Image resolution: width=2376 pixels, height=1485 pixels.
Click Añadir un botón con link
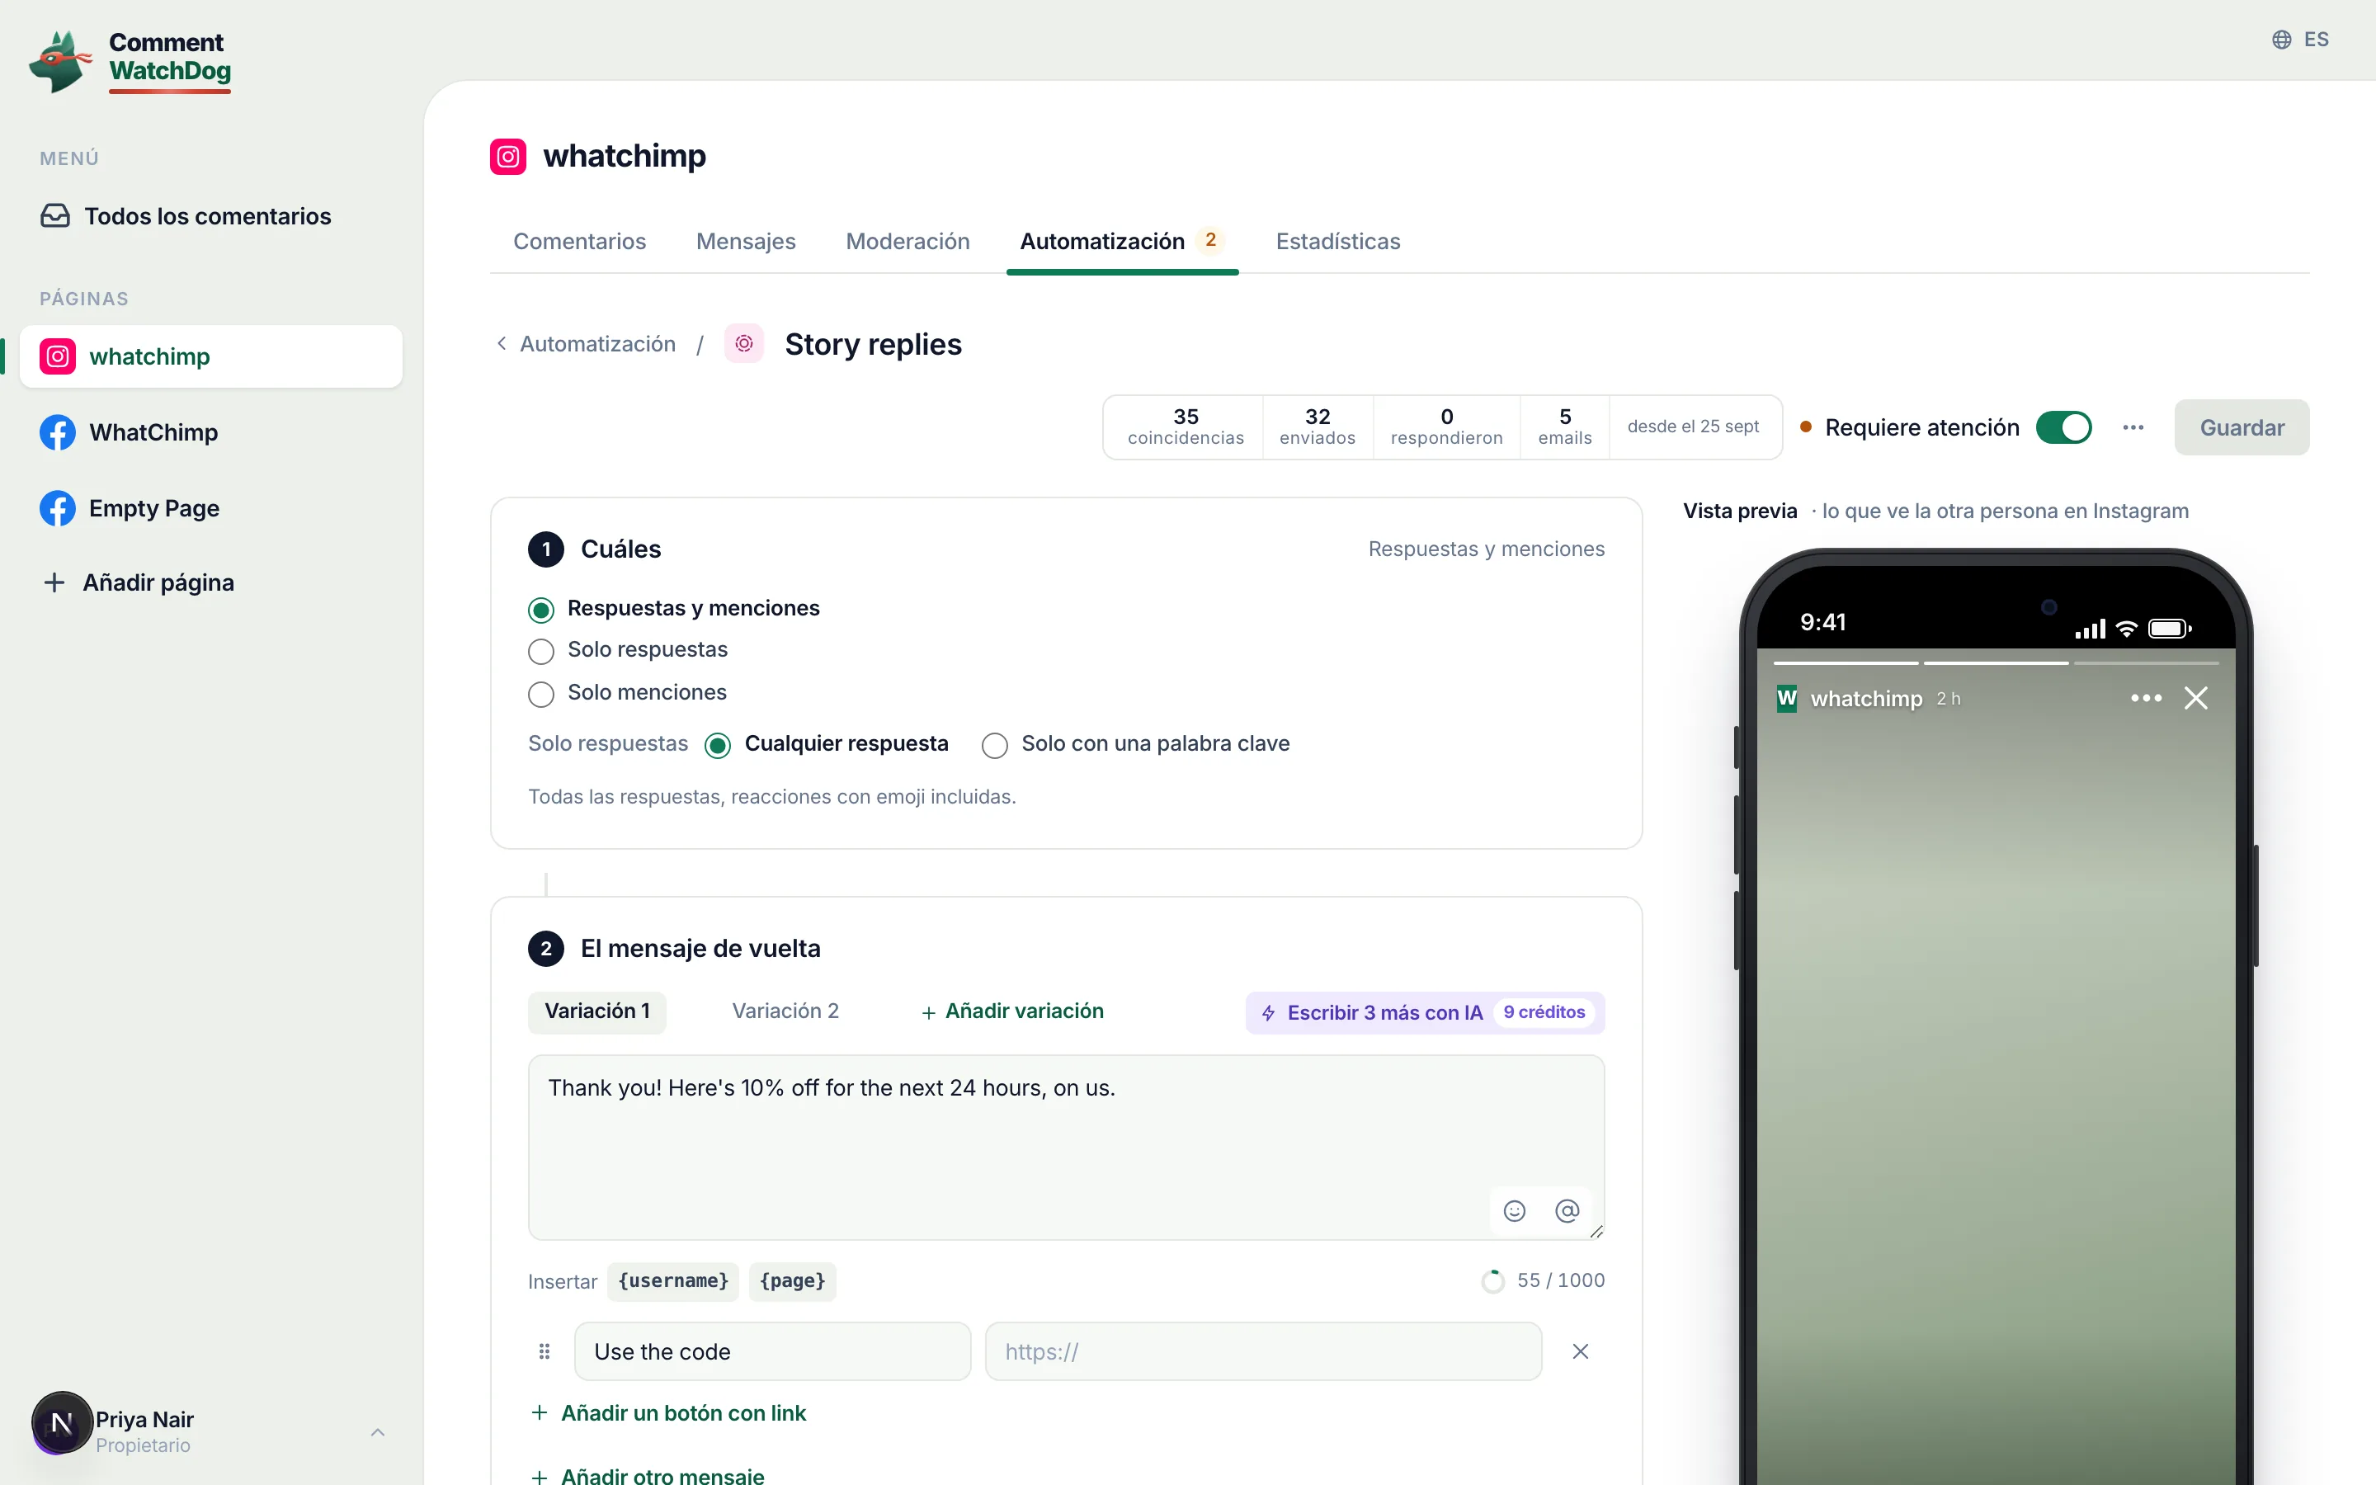click(x=668, y=1413)
